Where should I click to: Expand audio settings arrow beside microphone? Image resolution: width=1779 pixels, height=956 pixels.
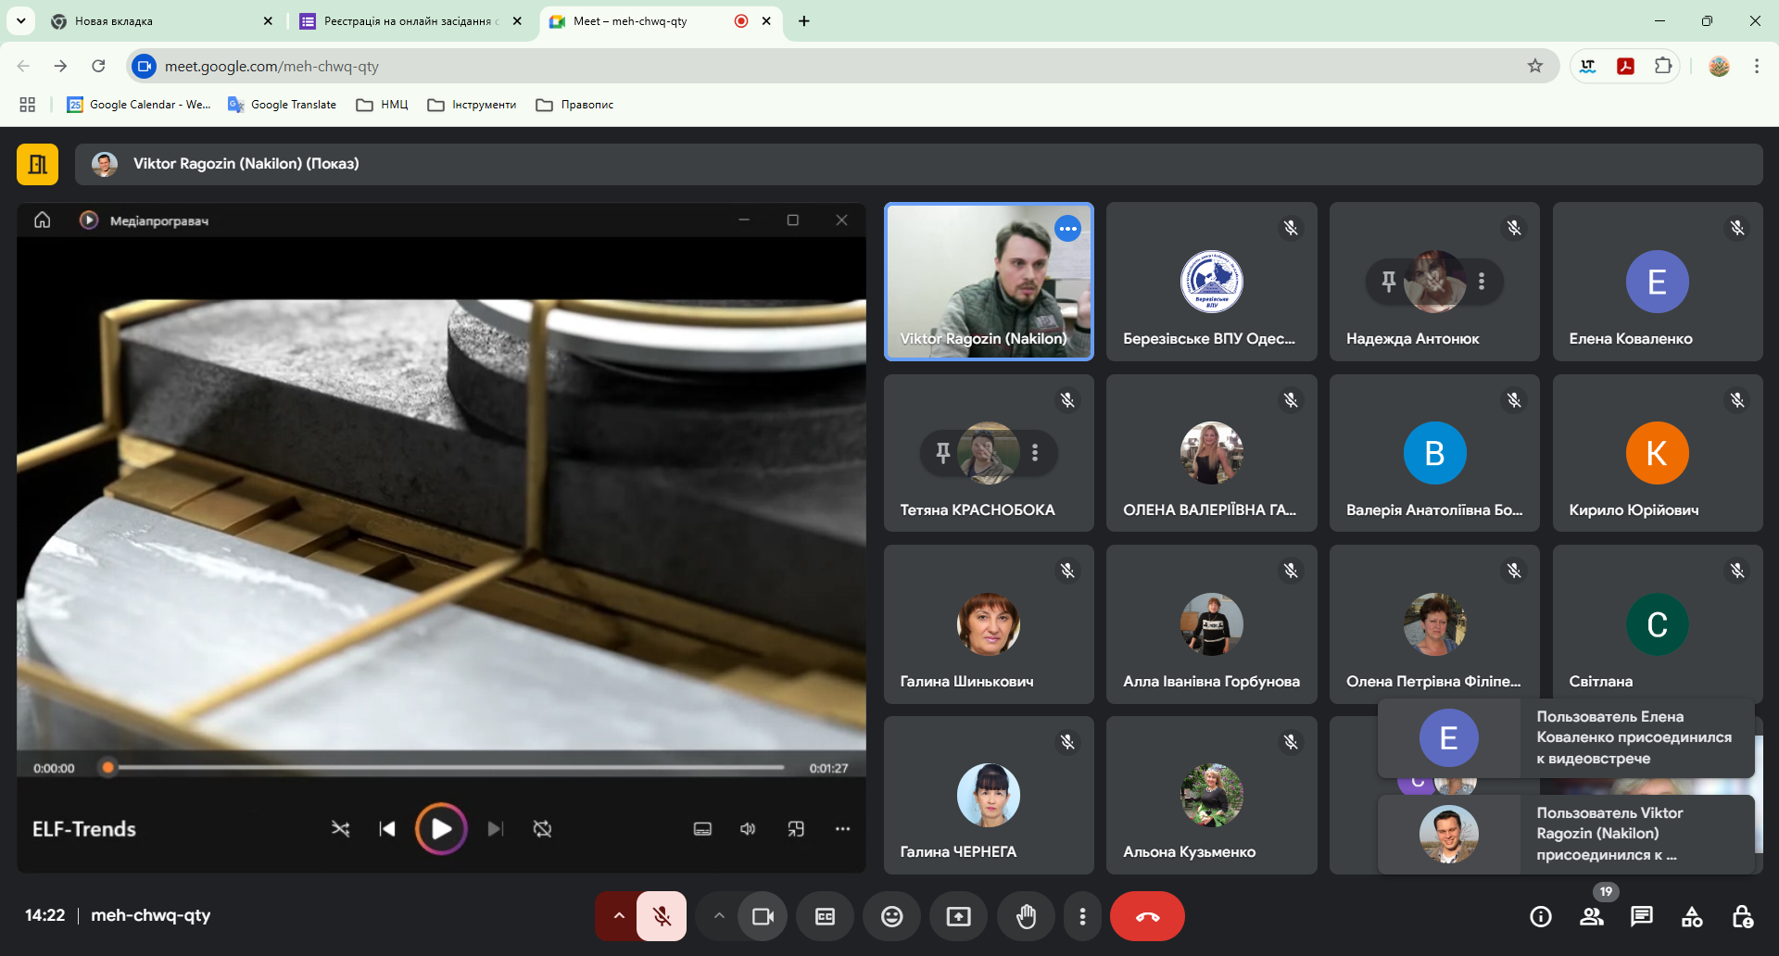(x=618, y=916)
